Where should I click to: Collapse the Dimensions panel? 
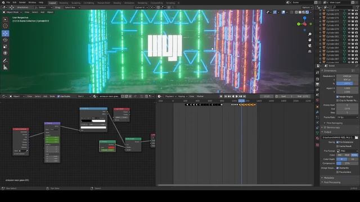[330, 71]
